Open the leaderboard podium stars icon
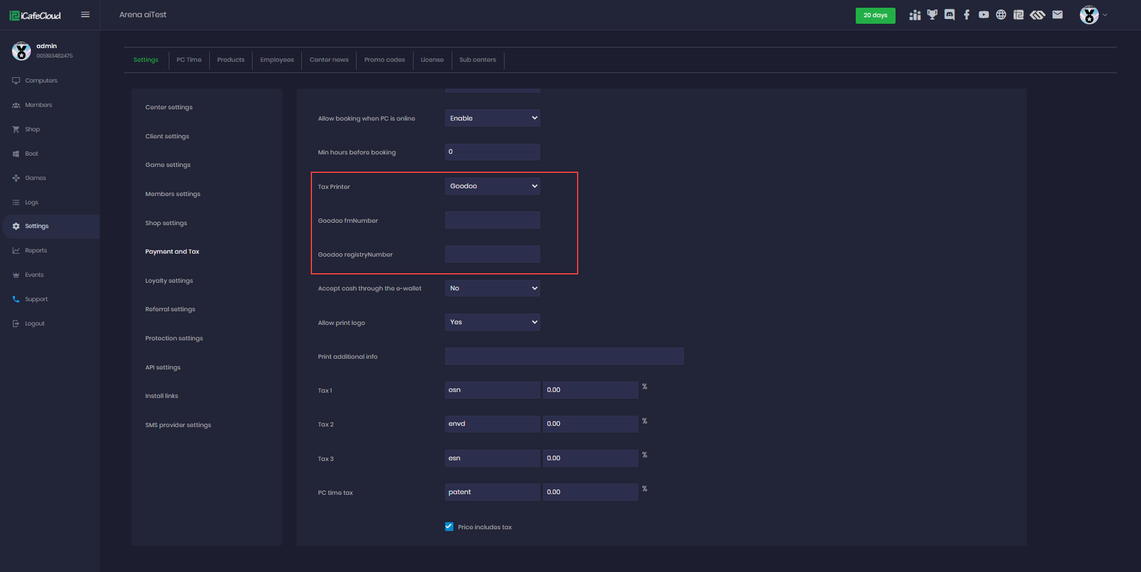Screen dimensions: 1141x572 click(915, 15)
